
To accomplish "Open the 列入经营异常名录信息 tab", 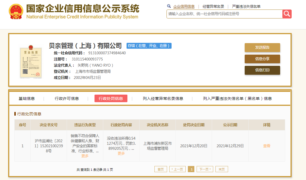I will point(163,99).
